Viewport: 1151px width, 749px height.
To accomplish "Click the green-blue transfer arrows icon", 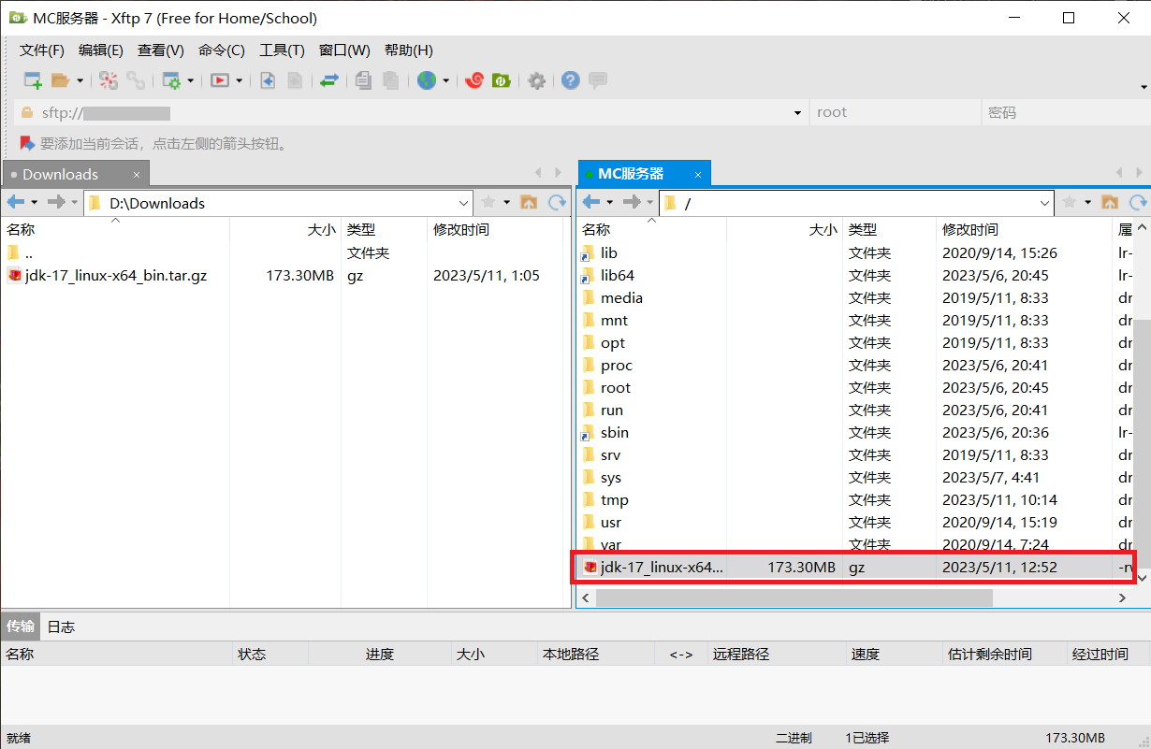I will pyautogui.click(x=328, y=80).
